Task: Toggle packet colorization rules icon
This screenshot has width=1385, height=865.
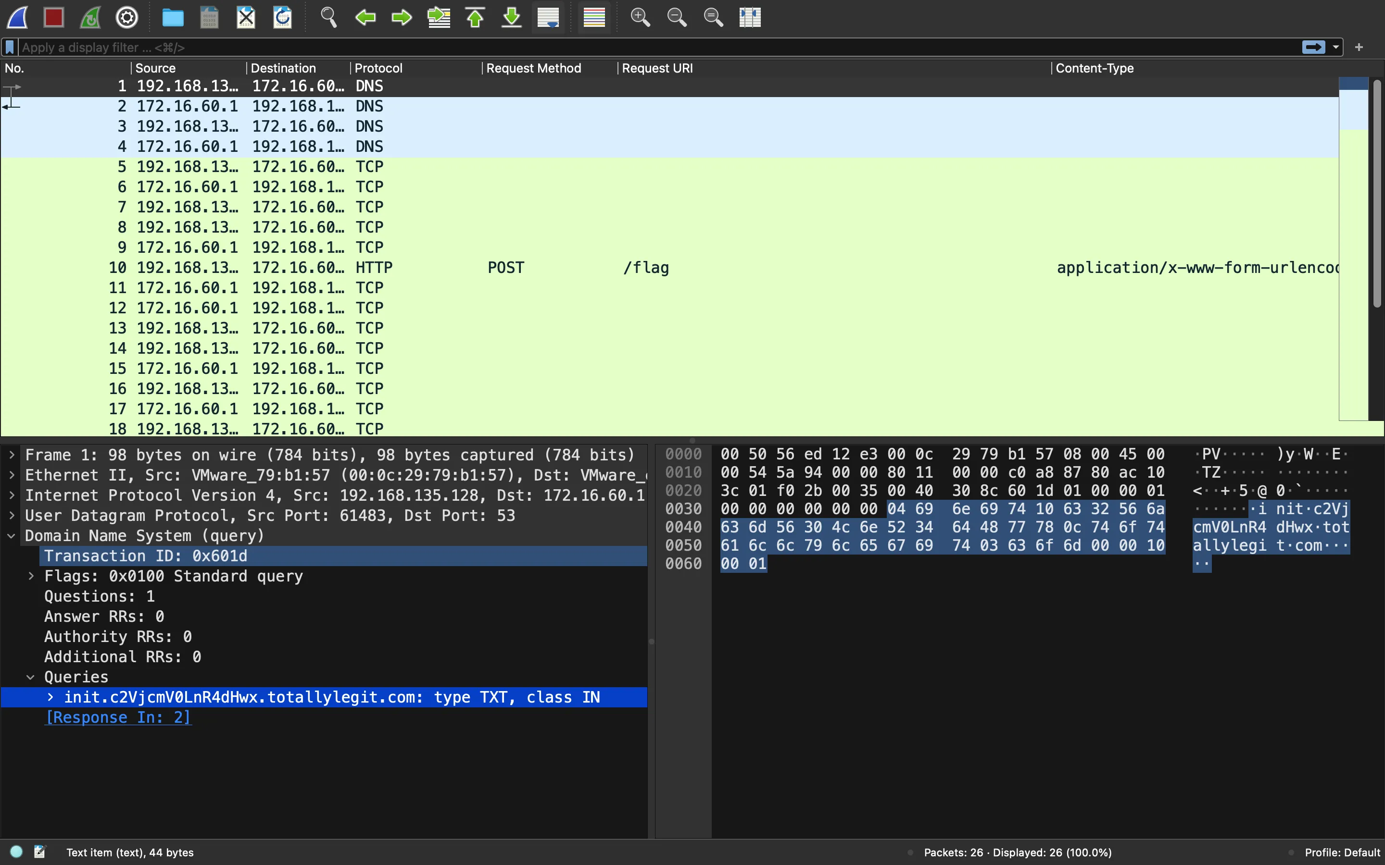Action: (x=594, y=17)
